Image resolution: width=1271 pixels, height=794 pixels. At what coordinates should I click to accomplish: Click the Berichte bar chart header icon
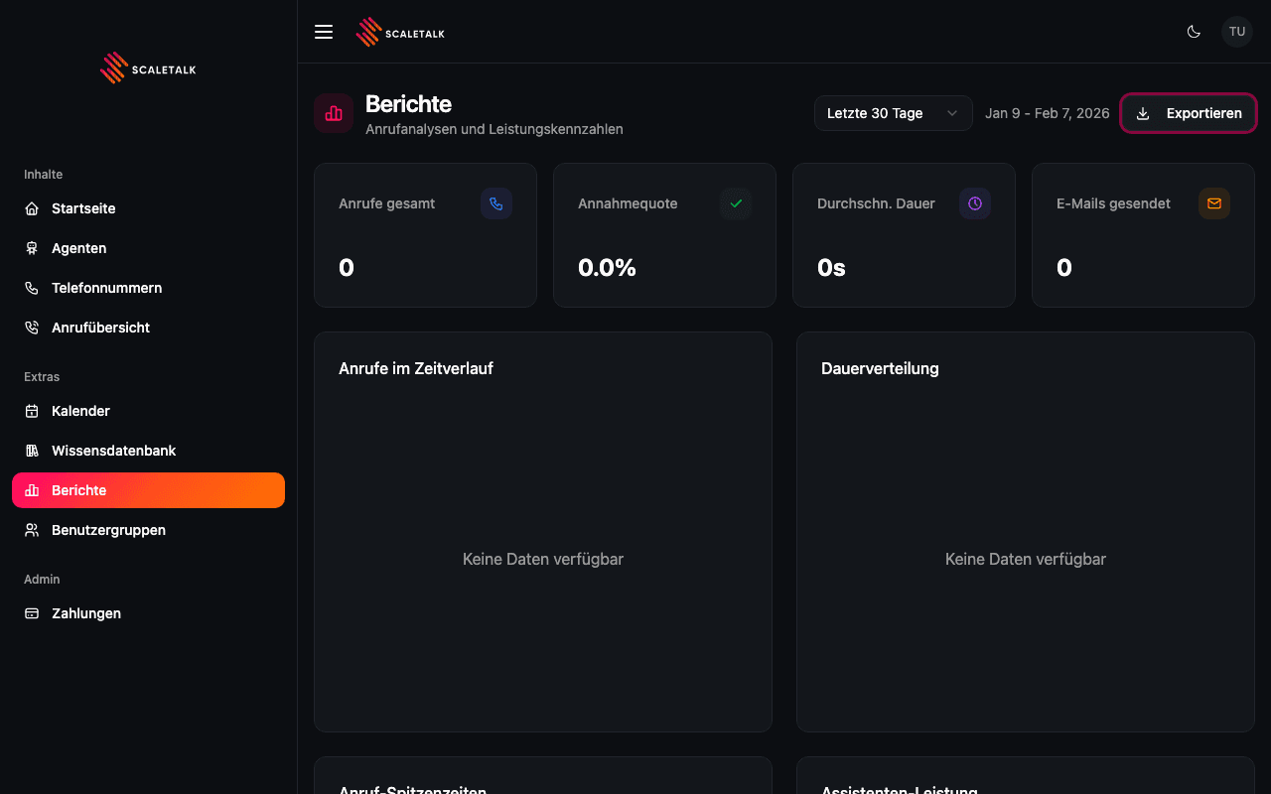tap(334, 113)
